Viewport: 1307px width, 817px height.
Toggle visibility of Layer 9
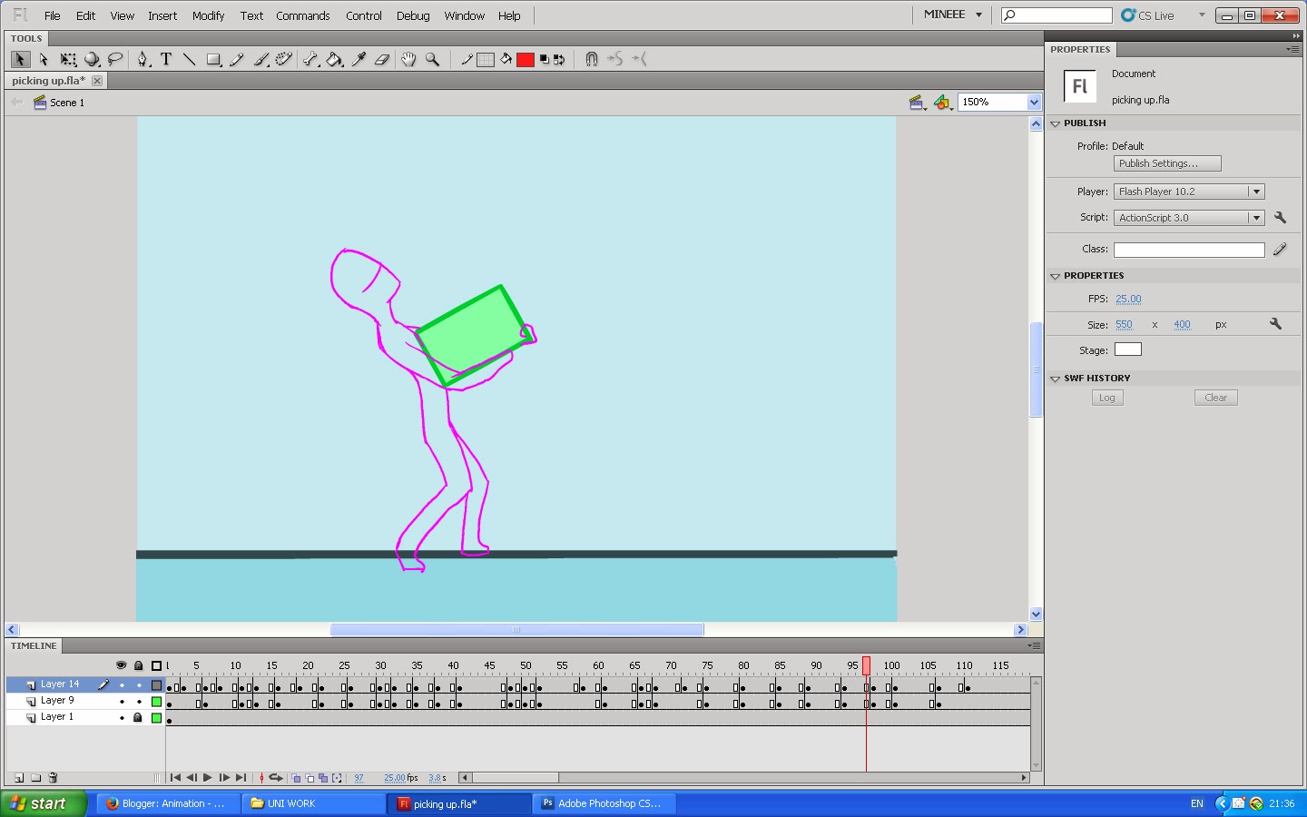[122, 702]
